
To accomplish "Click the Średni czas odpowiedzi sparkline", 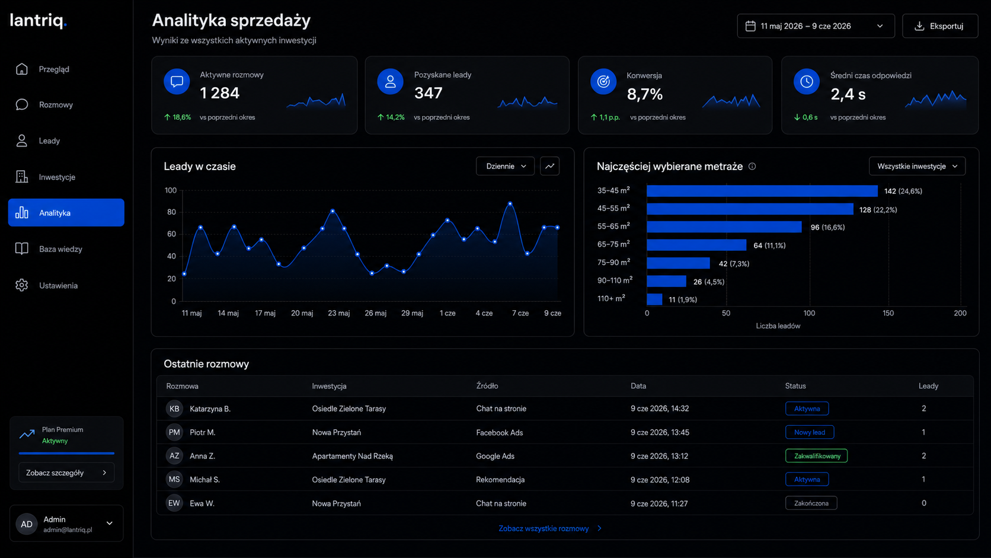I will 936,99.
